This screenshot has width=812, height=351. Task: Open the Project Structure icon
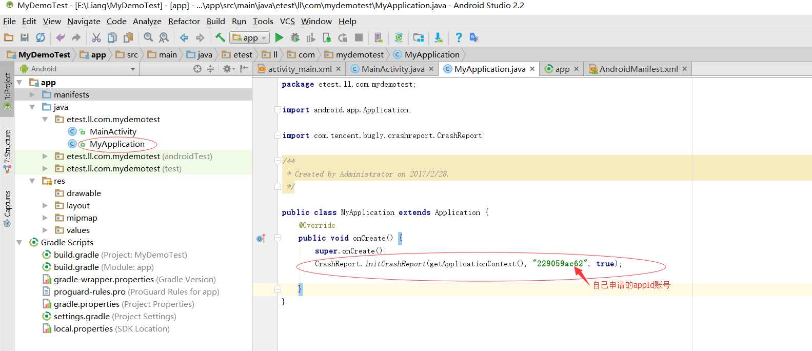point(419,37)
